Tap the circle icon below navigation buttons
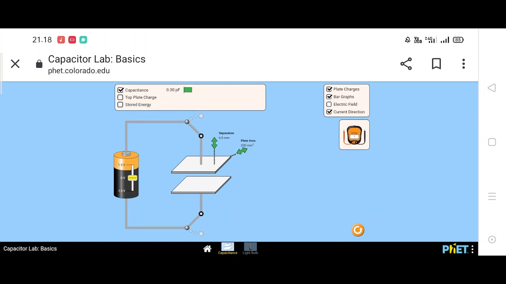506x284 pixels. tap(492, 239)
